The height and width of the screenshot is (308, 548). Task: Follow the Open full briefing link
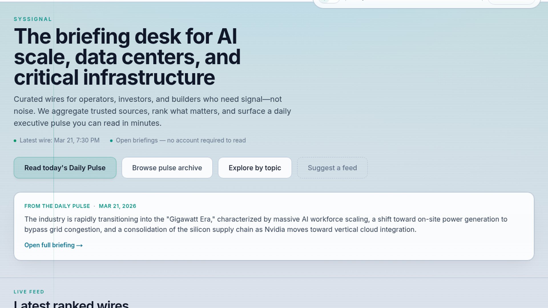point(49,245)
